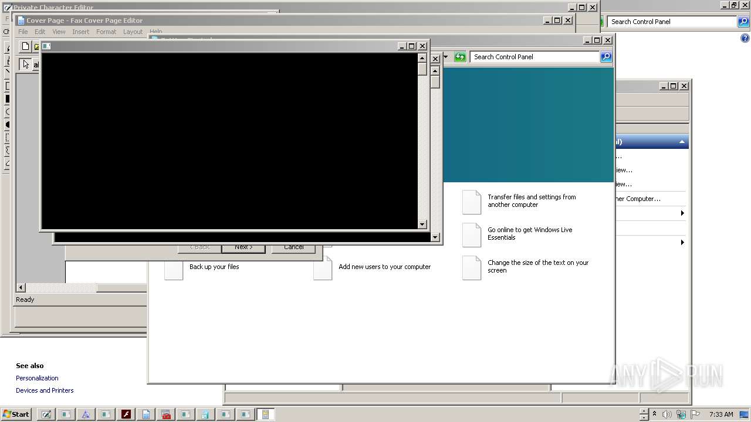
Task: Open Back up your files item
Action: (214, 267)
